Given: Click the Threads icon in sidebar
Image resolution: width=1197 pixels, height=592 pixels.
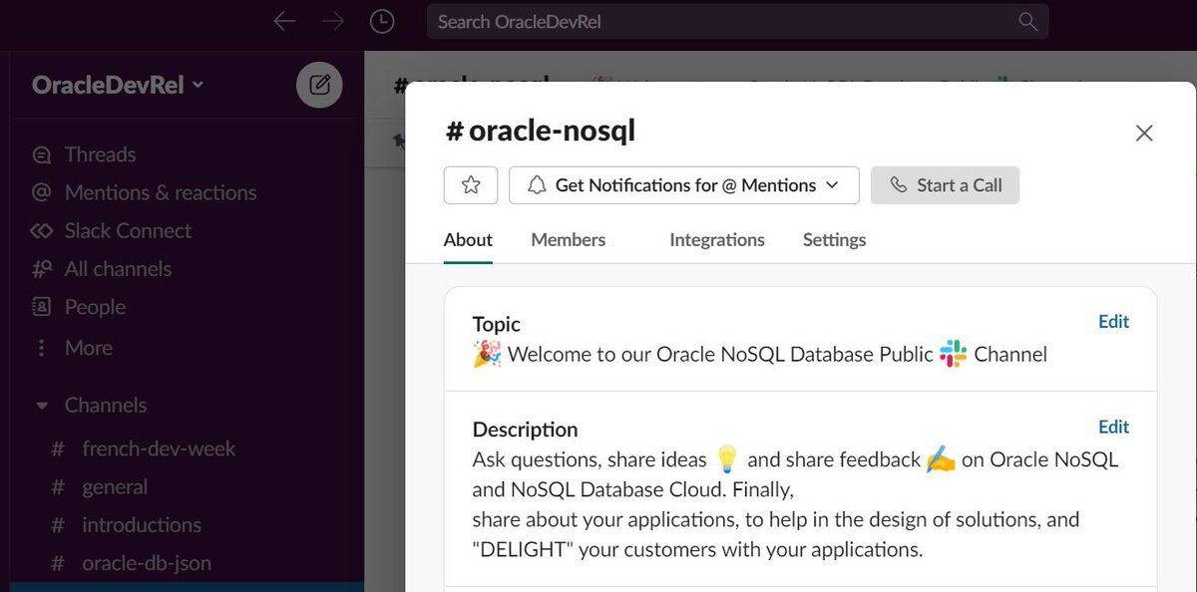Looking at the screenshot, I should [x=41, y=154].
